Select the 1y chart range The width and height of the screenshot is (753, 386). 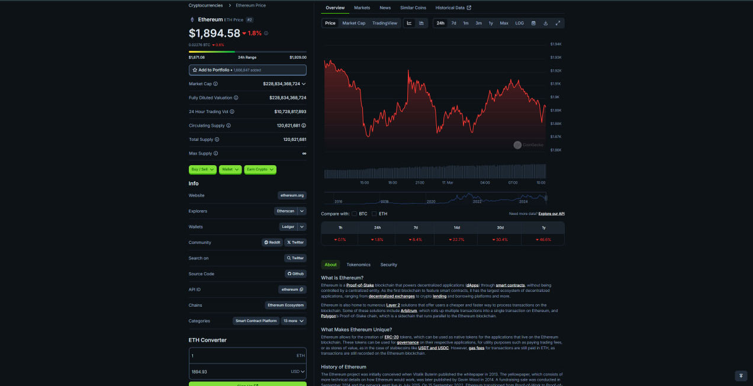491,23
